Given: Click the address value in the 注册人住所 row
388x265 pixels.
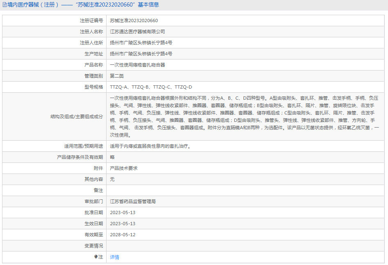Looking at the screenshot, I should 141,43.
